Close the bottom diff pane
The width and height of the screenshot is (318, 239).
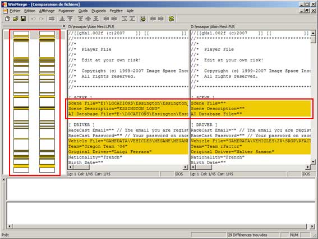3,179
